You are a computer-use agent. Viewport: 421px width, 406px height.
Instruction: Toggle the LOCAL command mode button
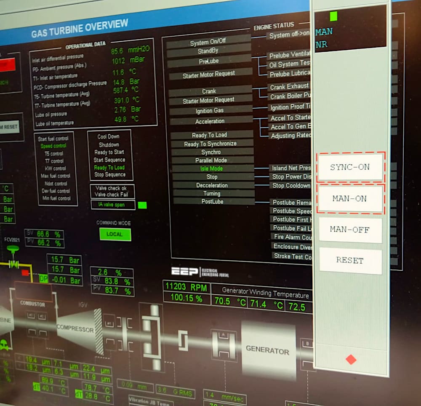click(115, 234)
